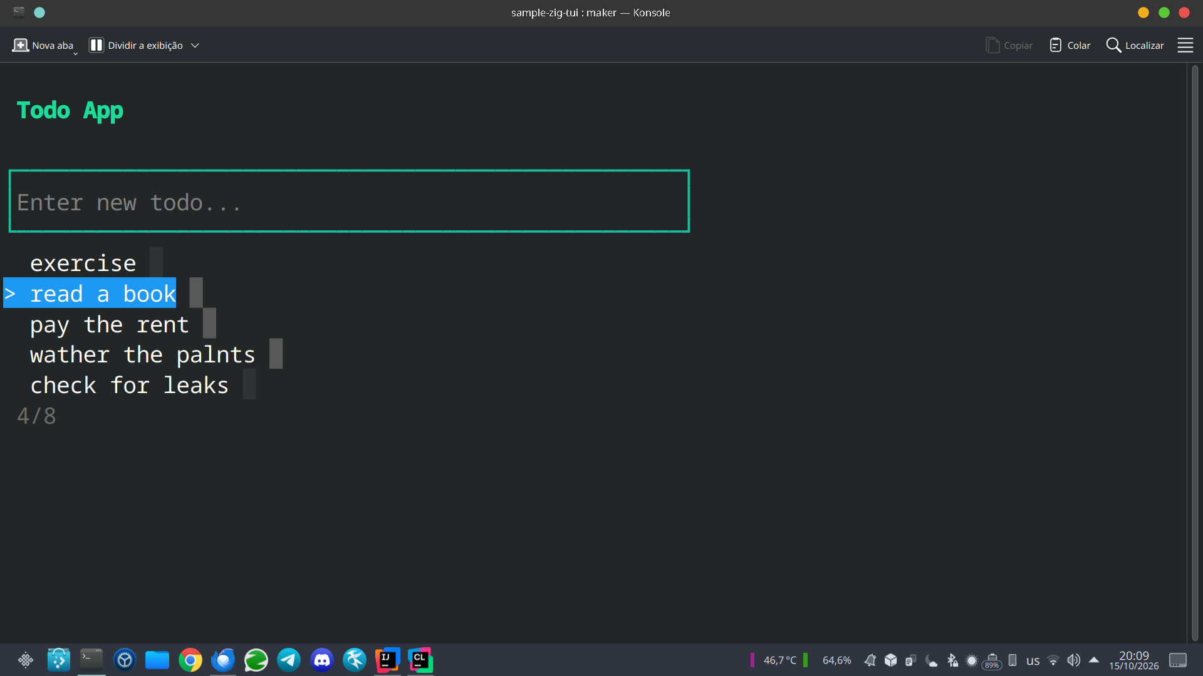Open the application launcher in taskbar
This screenshot has height=676, width=1203.
(x=26, y=660)
